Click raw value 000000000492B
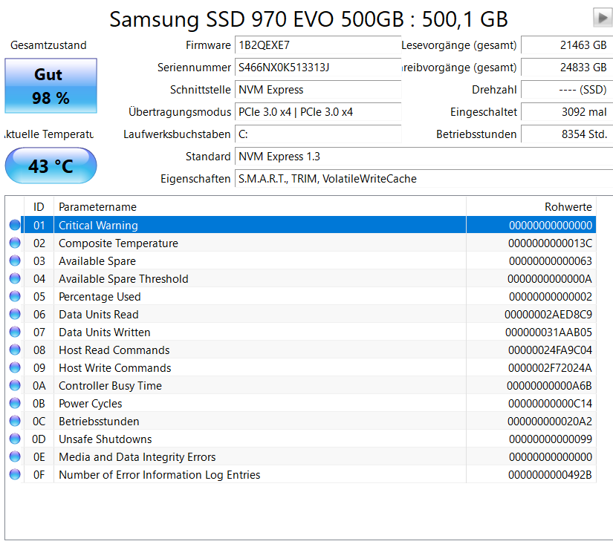Screen dimensions: 613x544 pyautogui.click(x=550, y=475)
